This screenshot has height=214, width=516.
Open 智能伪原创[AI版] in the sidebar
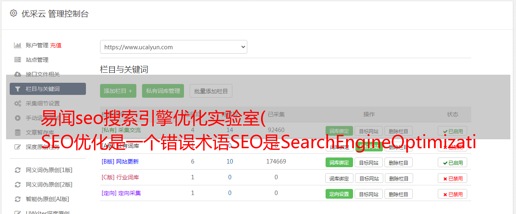(x=48, y=199)
